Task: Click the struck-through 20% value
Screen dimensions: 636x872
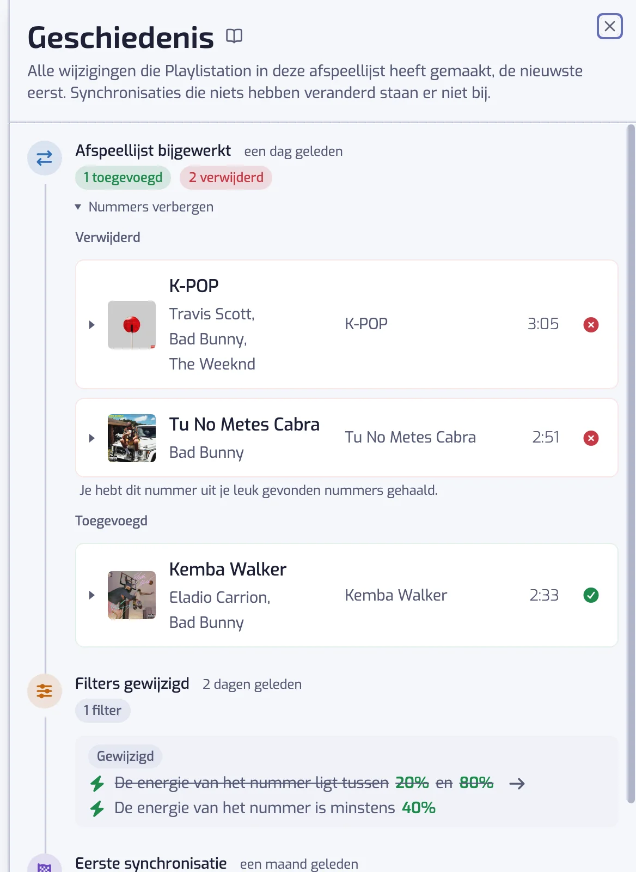Action: 412,783
